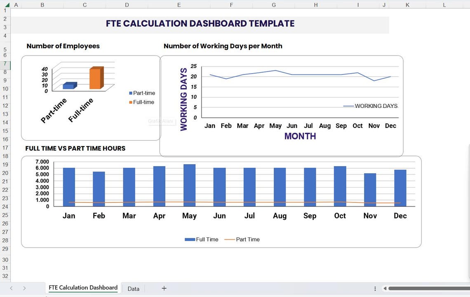
Task: Click the Add Sheet plus icon
Action: coord(164,288)
